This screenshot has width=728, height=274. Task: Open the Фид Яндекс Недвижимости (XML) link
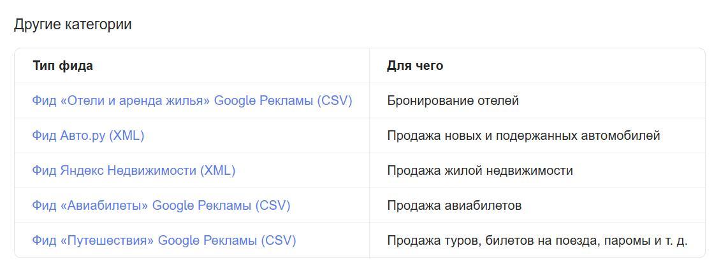click(133, 170)
